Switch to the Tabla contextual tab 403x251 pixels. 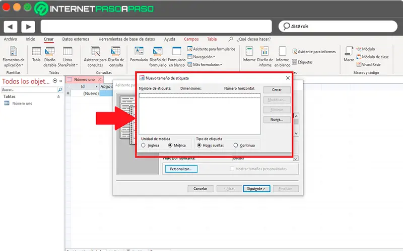212,39
